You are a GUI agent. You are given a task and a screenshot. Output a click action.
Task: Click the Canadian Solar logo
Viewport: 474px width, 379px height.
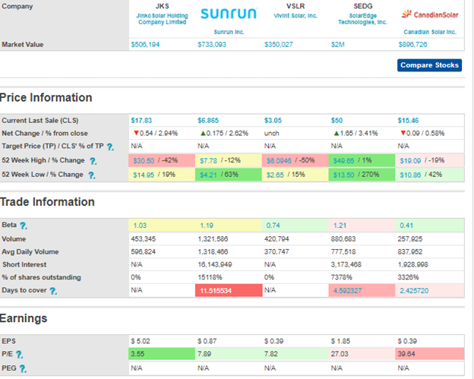tap(428, 14)
